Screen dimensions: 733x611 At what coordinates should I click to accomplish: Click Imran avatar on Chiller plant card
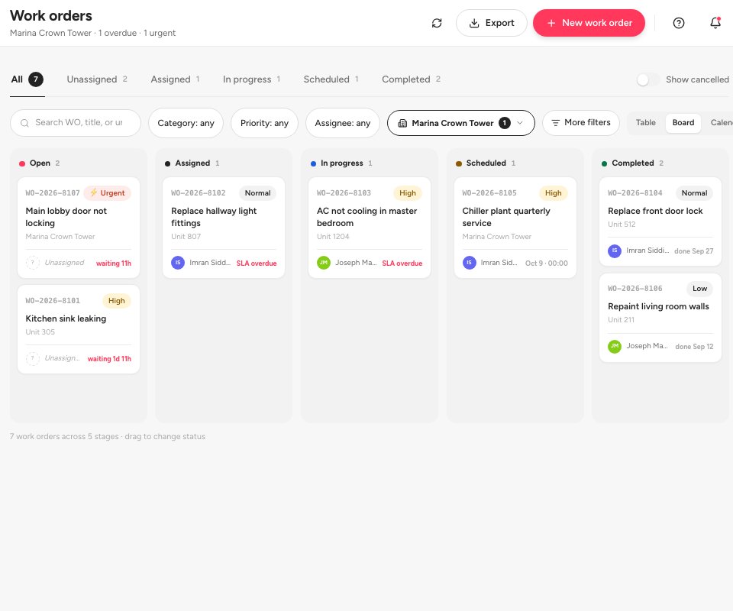click(469, 263)
